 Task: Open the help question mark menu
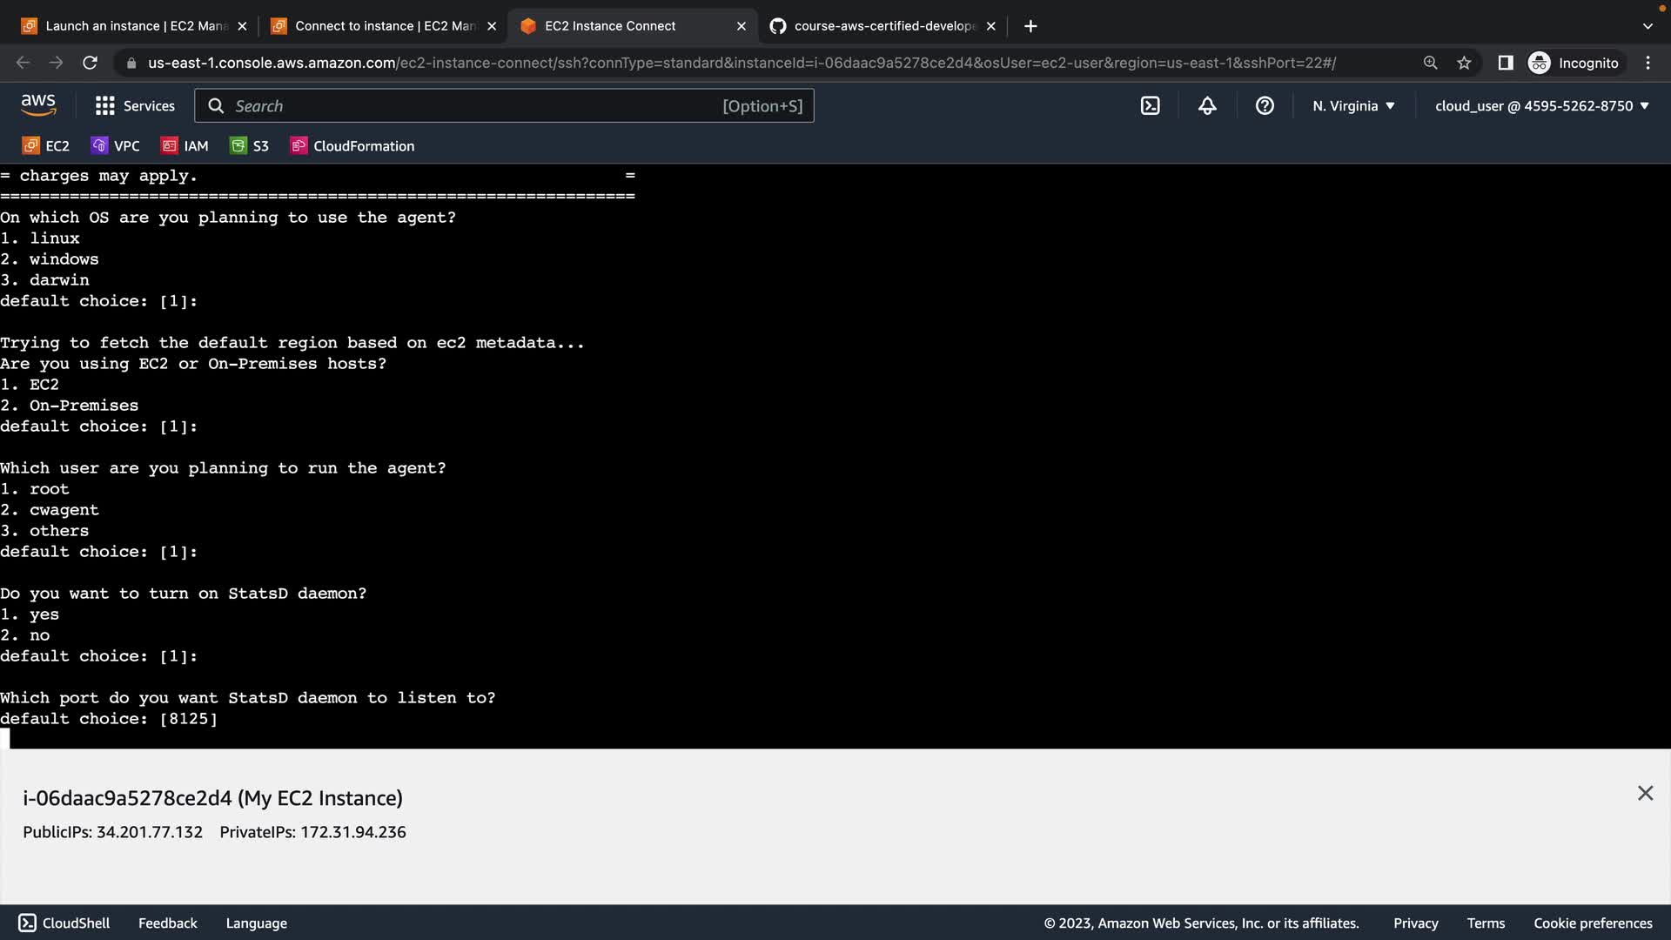[x=1265, y=106]
